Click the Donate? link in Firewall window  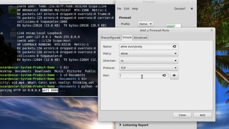[x=180, y=9]
